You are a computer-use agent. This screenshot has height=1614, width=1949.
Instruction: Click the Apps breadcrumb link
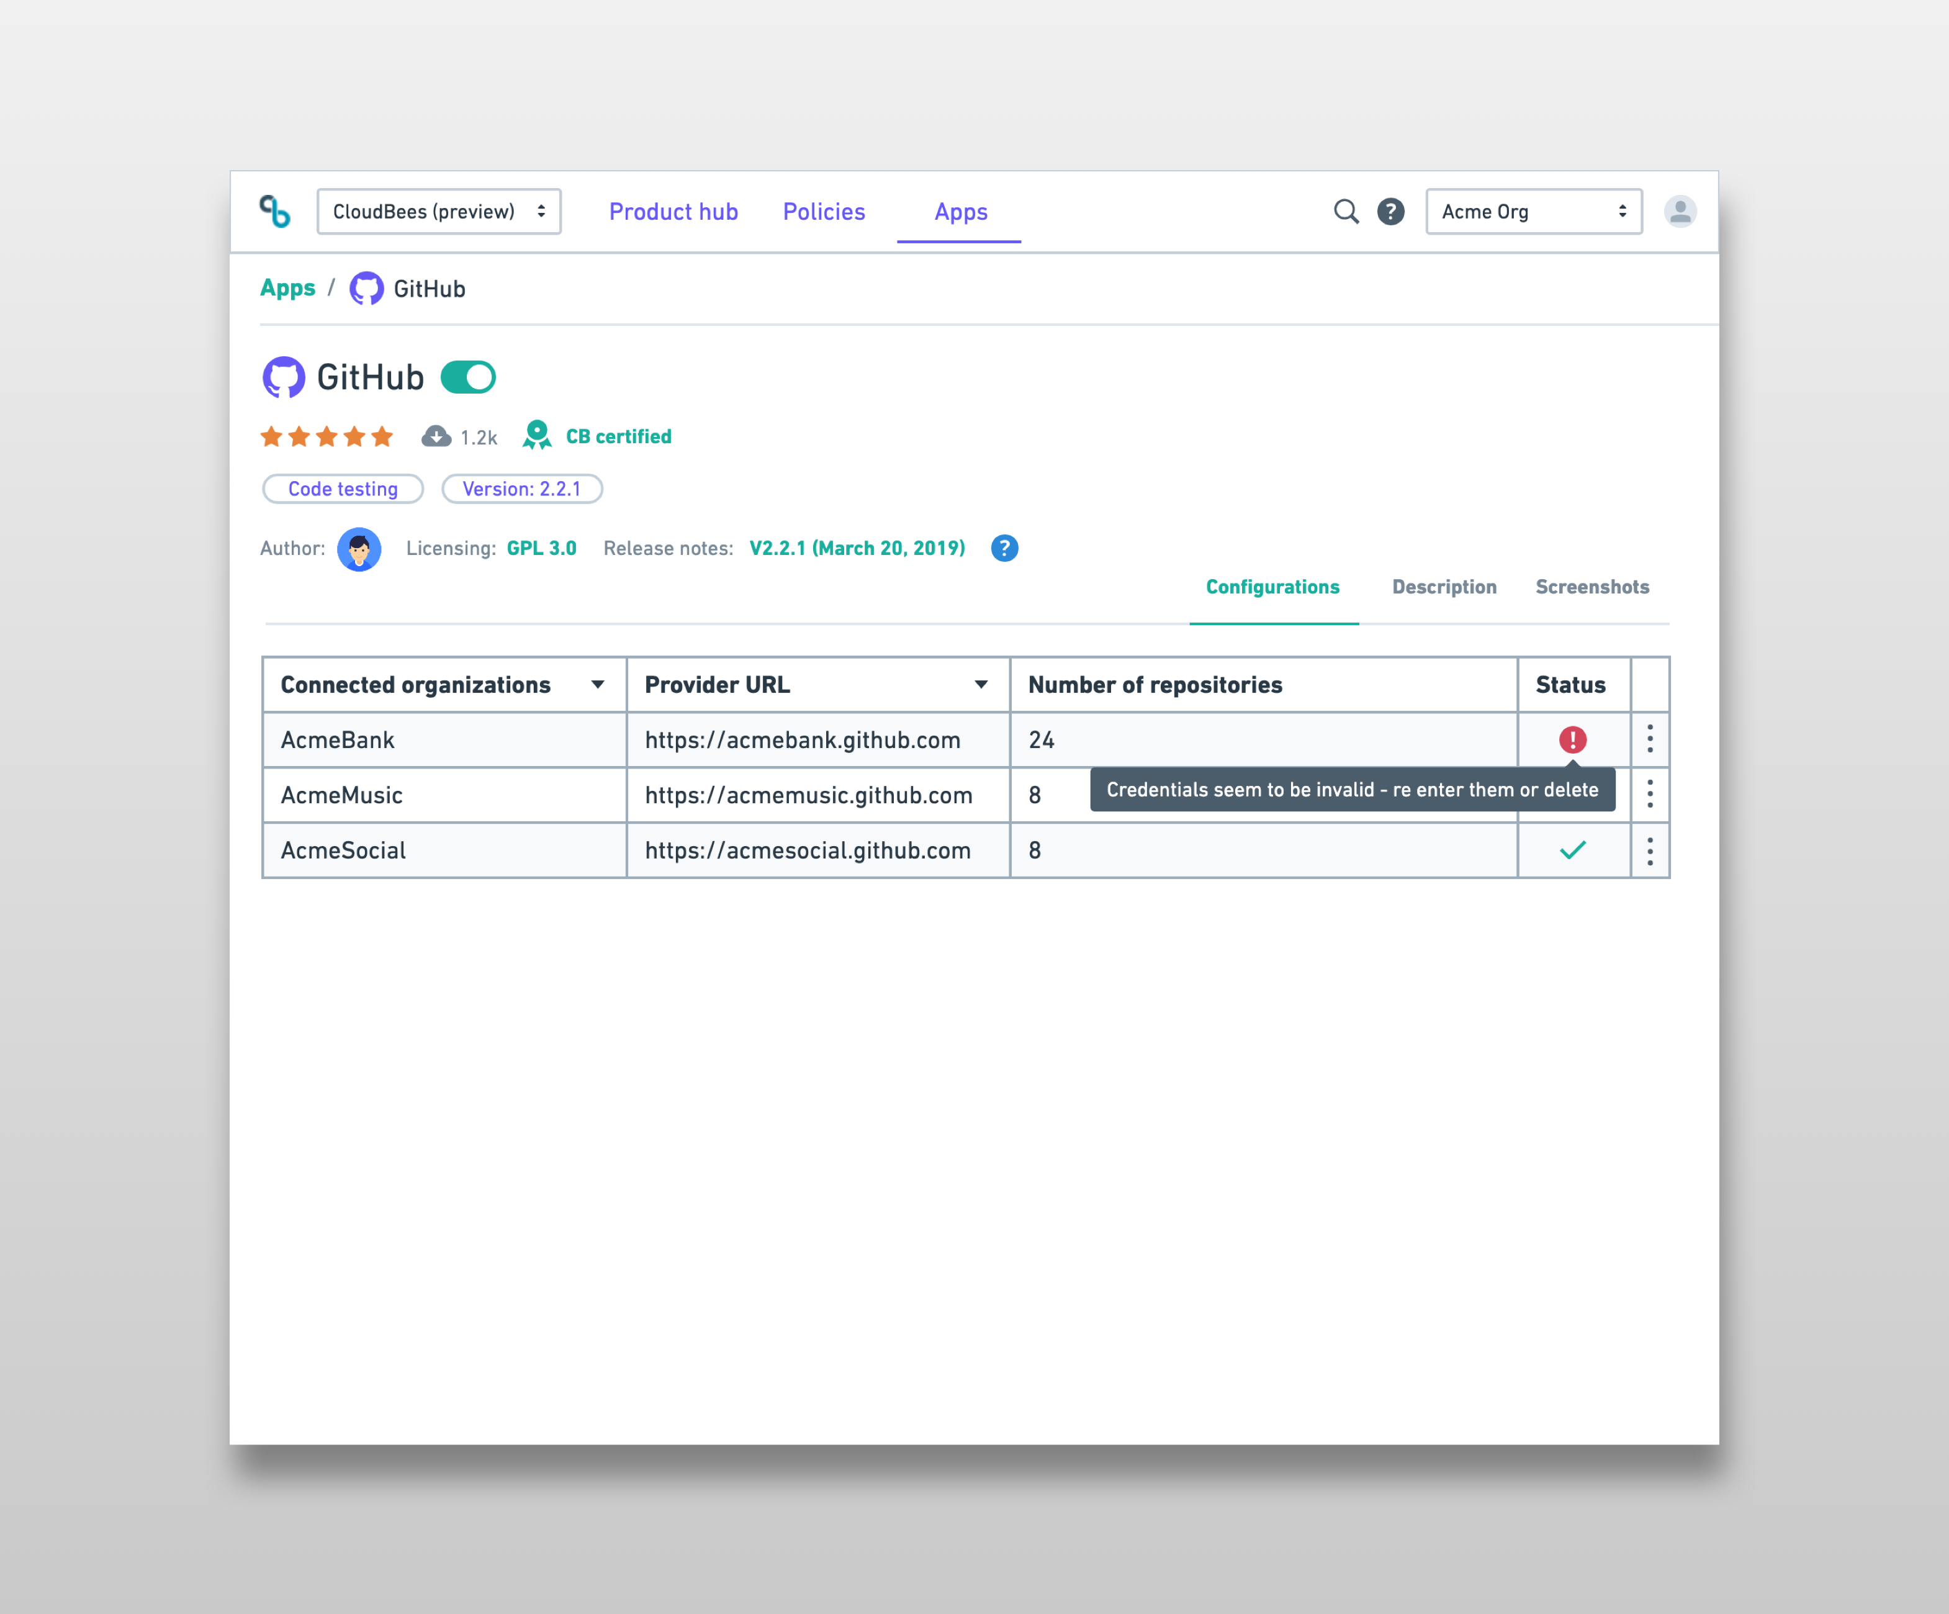[x=288, y=289]
